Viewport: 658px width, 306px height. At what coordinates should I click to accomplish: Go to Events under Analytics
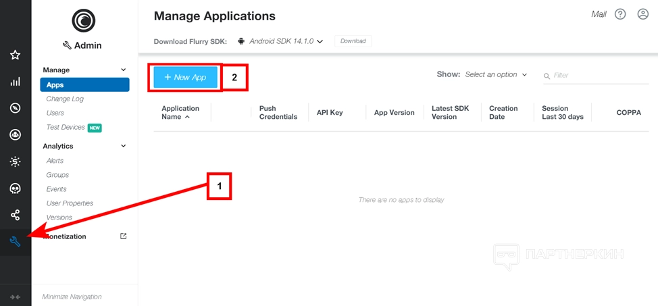coord(56,189)
